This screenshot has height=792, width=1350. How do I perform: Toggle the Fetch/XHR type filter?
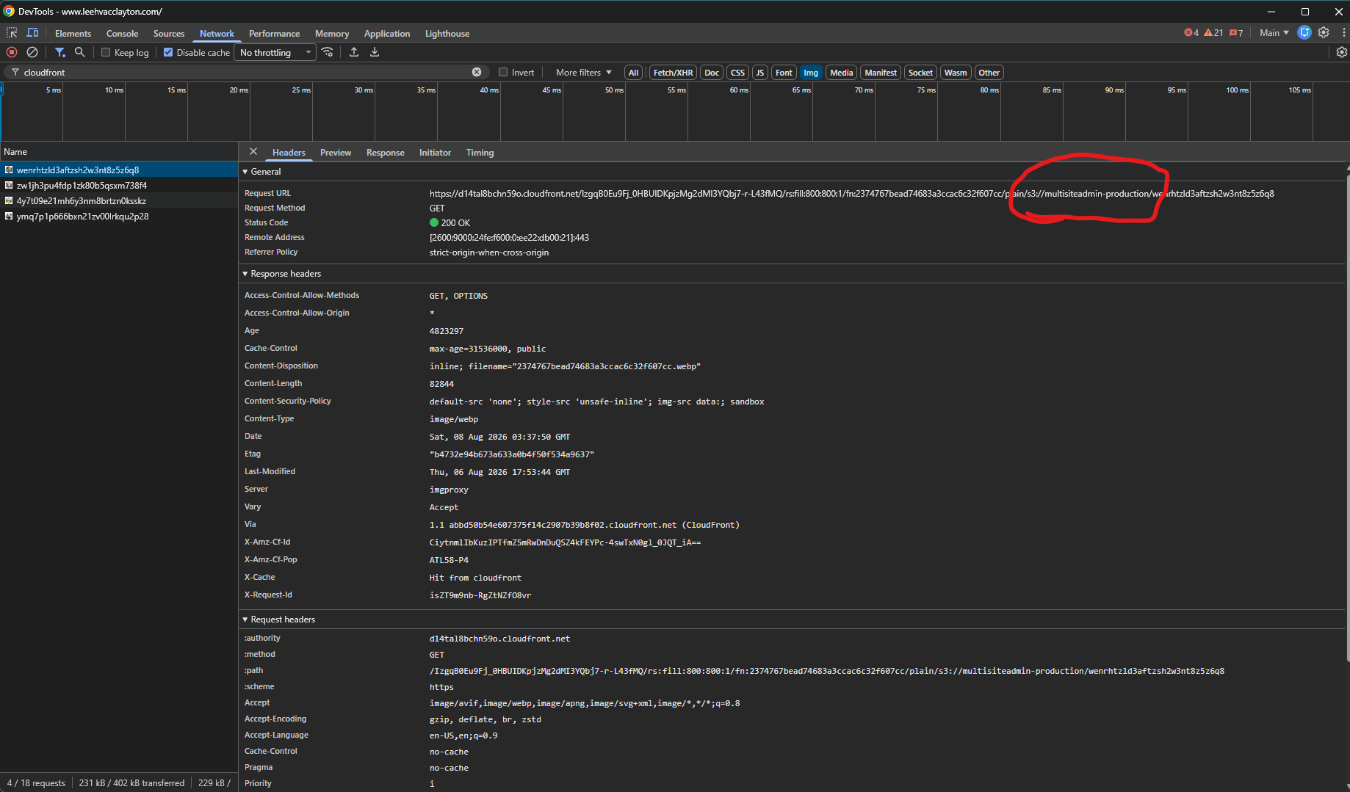coord(673,73)
